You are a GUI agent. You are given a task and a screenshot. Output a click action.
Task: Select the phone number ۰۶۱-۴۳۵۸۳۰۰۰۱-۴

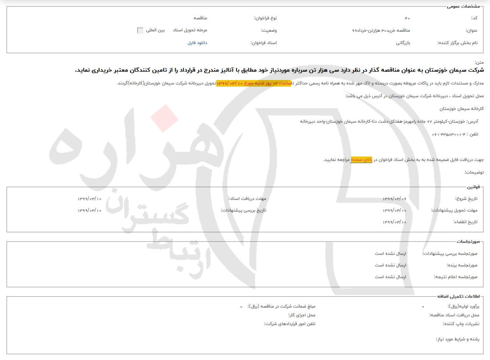449,134
